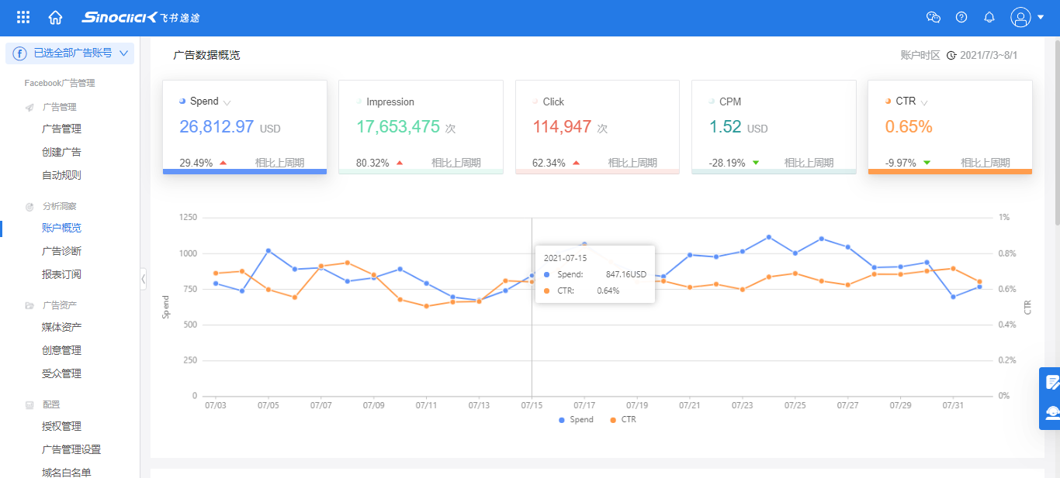This screenshot has height=478, width=1060.
Task: Click the 07/17 Spend data point
Action: (x=584, y=245)
